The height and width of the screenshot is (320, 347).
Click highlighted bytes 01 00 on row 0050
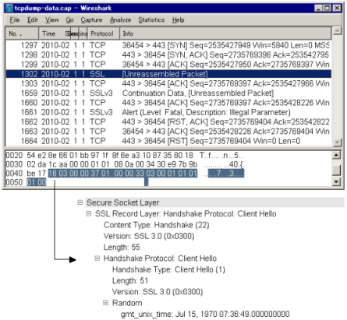point(37,182)
